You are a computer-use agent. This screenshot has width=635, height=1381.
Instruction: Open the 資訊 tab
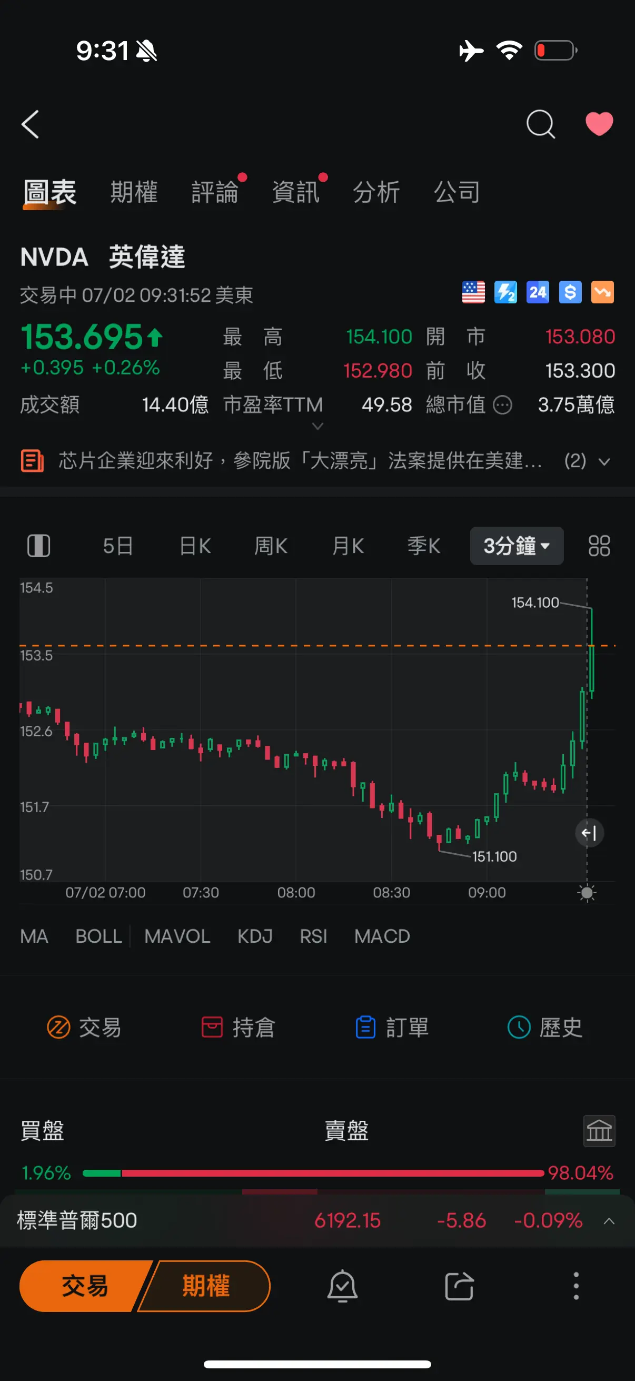(296, 192)
